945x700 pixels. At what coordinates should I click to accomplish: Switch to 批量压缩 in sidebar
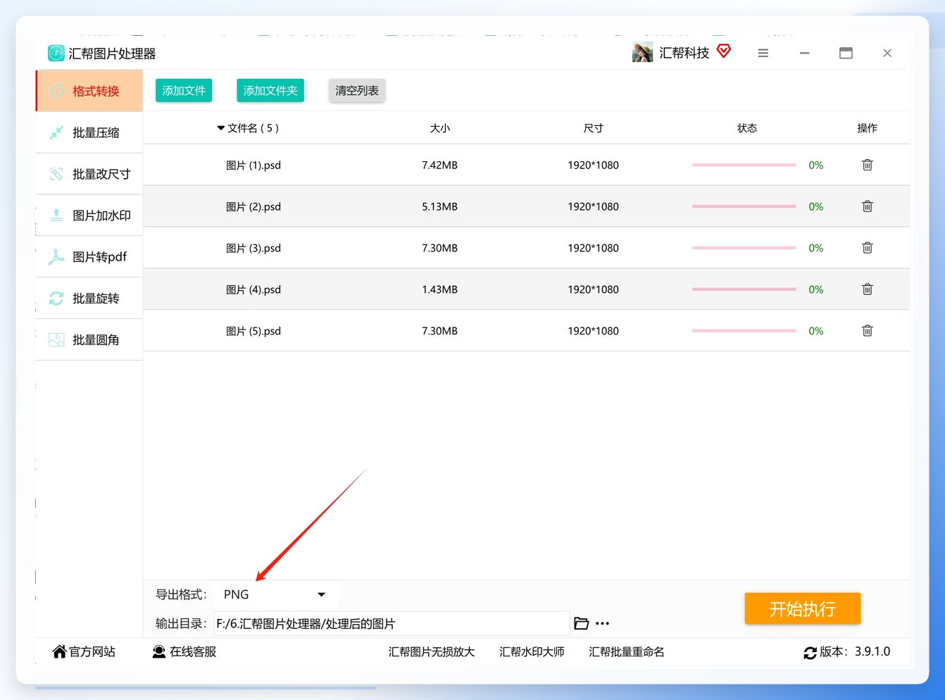89,132
